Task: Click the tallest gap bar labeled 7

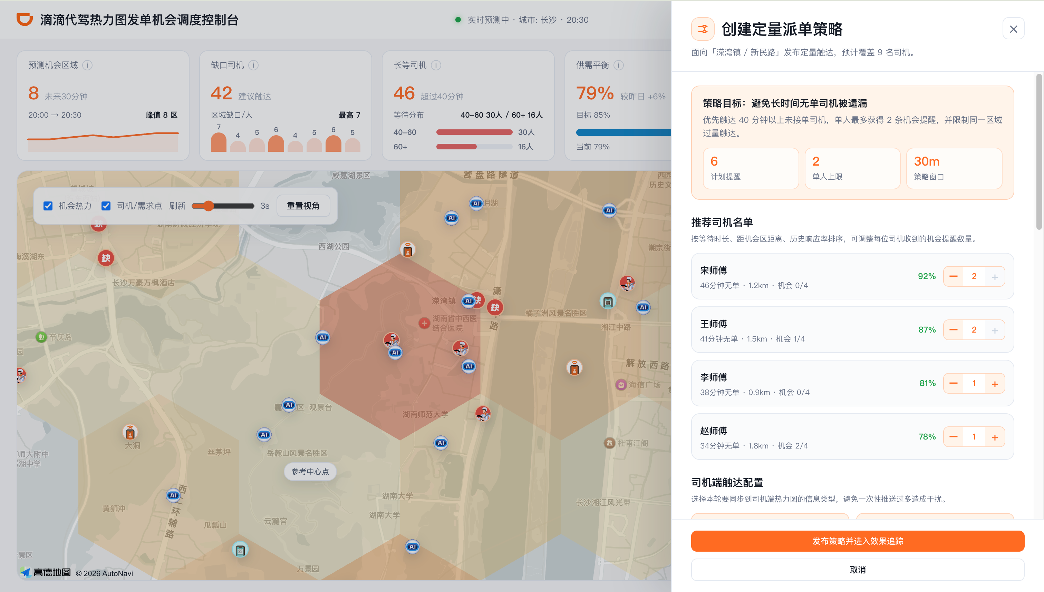Action: point(219,142)
